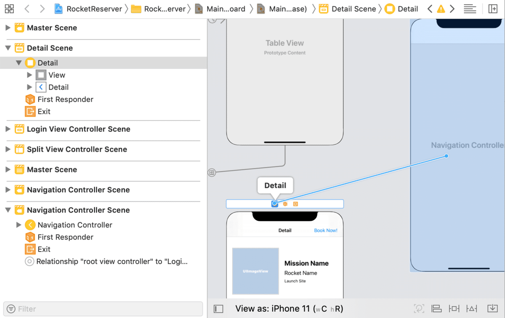Click the filter options icon
Viewport: 505px width, 318px height.
pyautogui.click(x=11, y=309)
